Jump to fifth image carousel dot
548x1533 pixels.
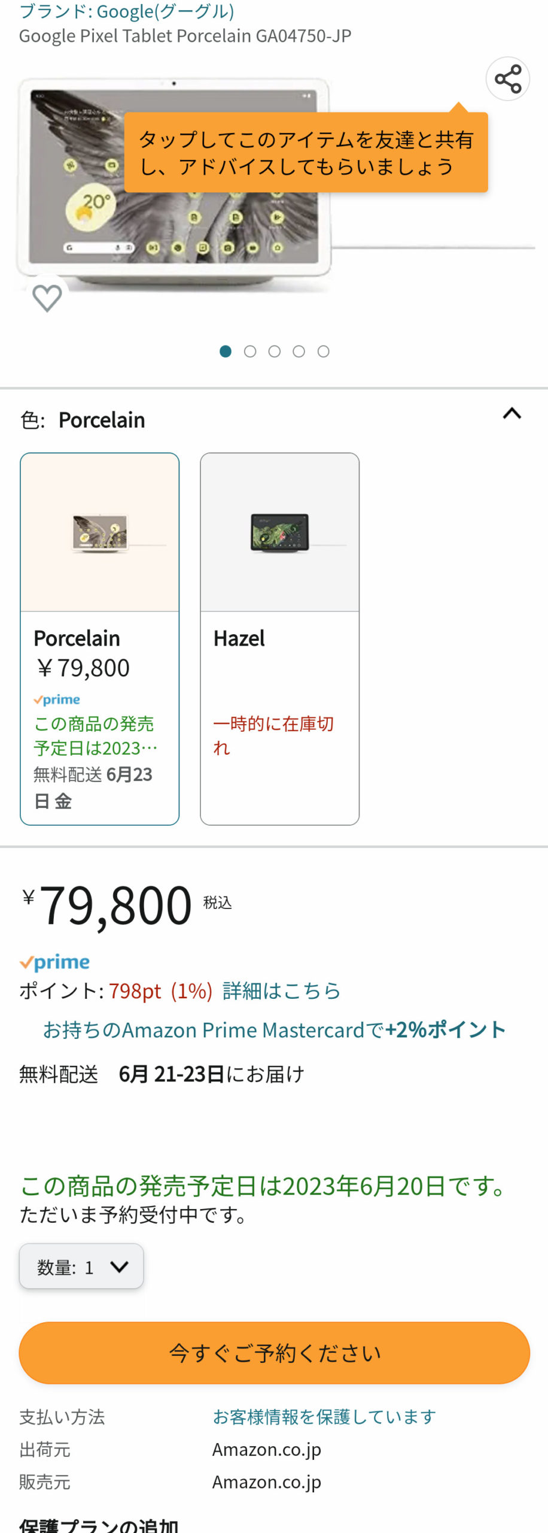point(323,352)
